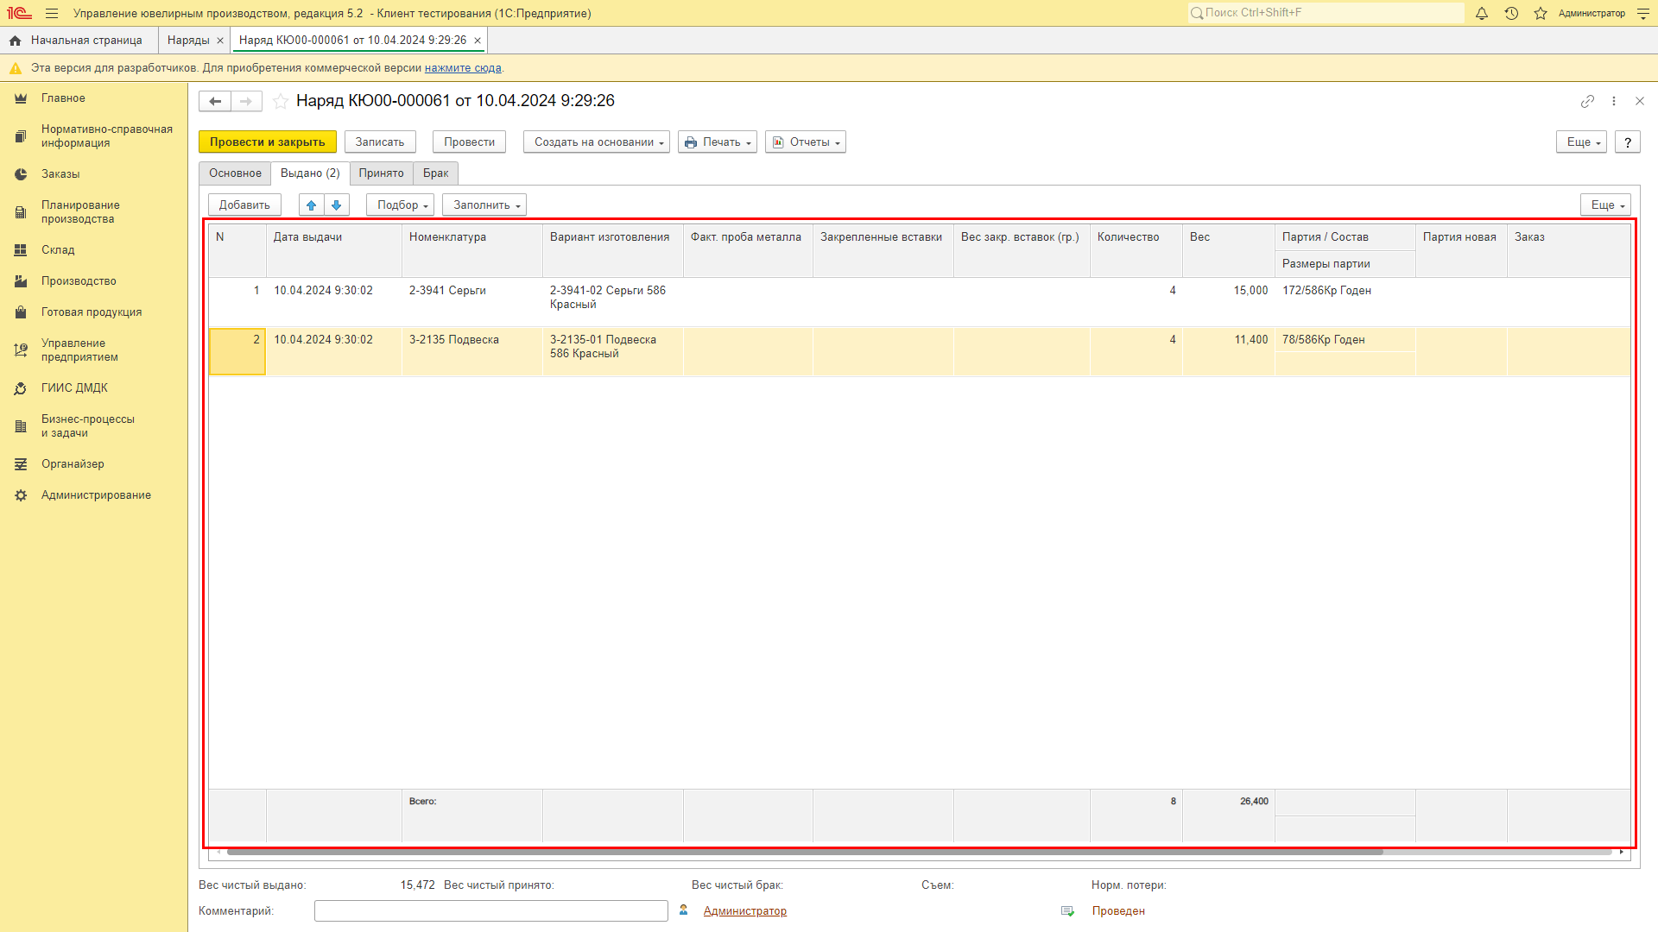1658x932 pixels.
Task: Move row down with blue down arrow
Action: coord(337,205)
